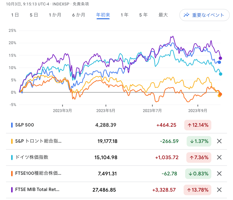Open the S&P トロント総合指... row
Image resolution: width=233 pixels, height=200 pixels.
tap(116, 141)
